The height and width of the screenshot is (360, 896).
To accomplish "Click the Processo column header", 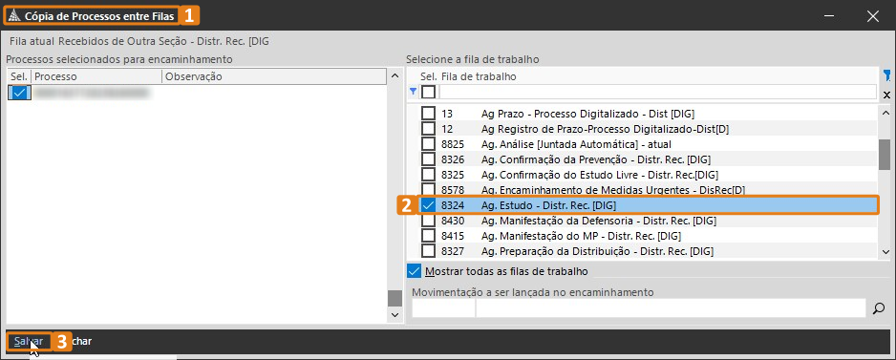I will [x=96, y=76].
